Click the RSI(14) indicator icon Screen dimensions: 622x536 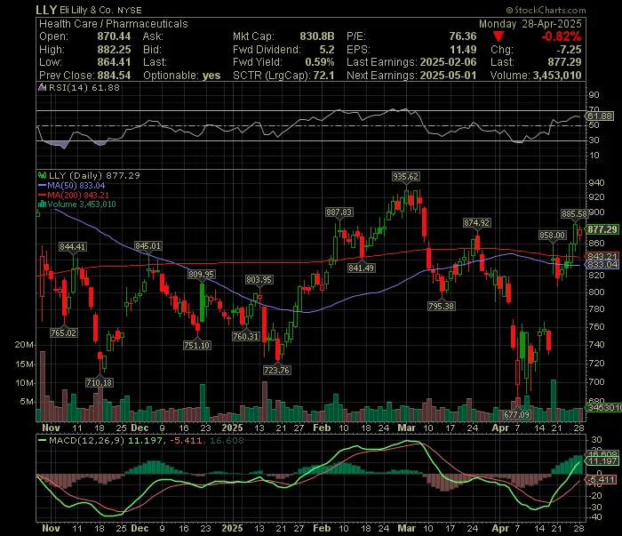click(x=42, y=87)
